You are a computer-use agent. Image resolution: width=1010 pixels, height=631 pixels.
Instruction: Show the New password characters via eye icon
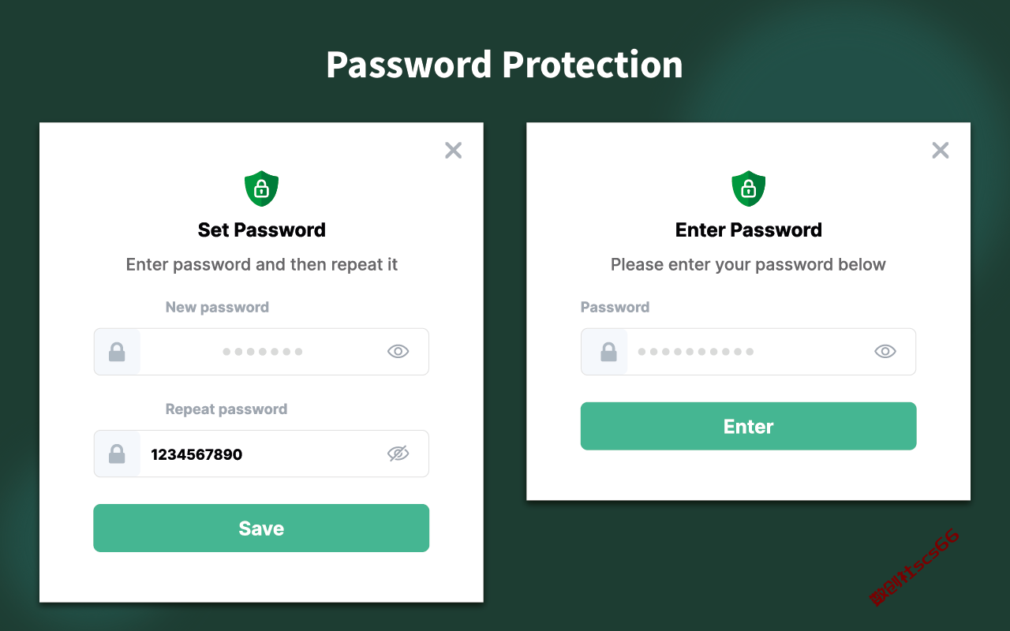tap(398, 352)
